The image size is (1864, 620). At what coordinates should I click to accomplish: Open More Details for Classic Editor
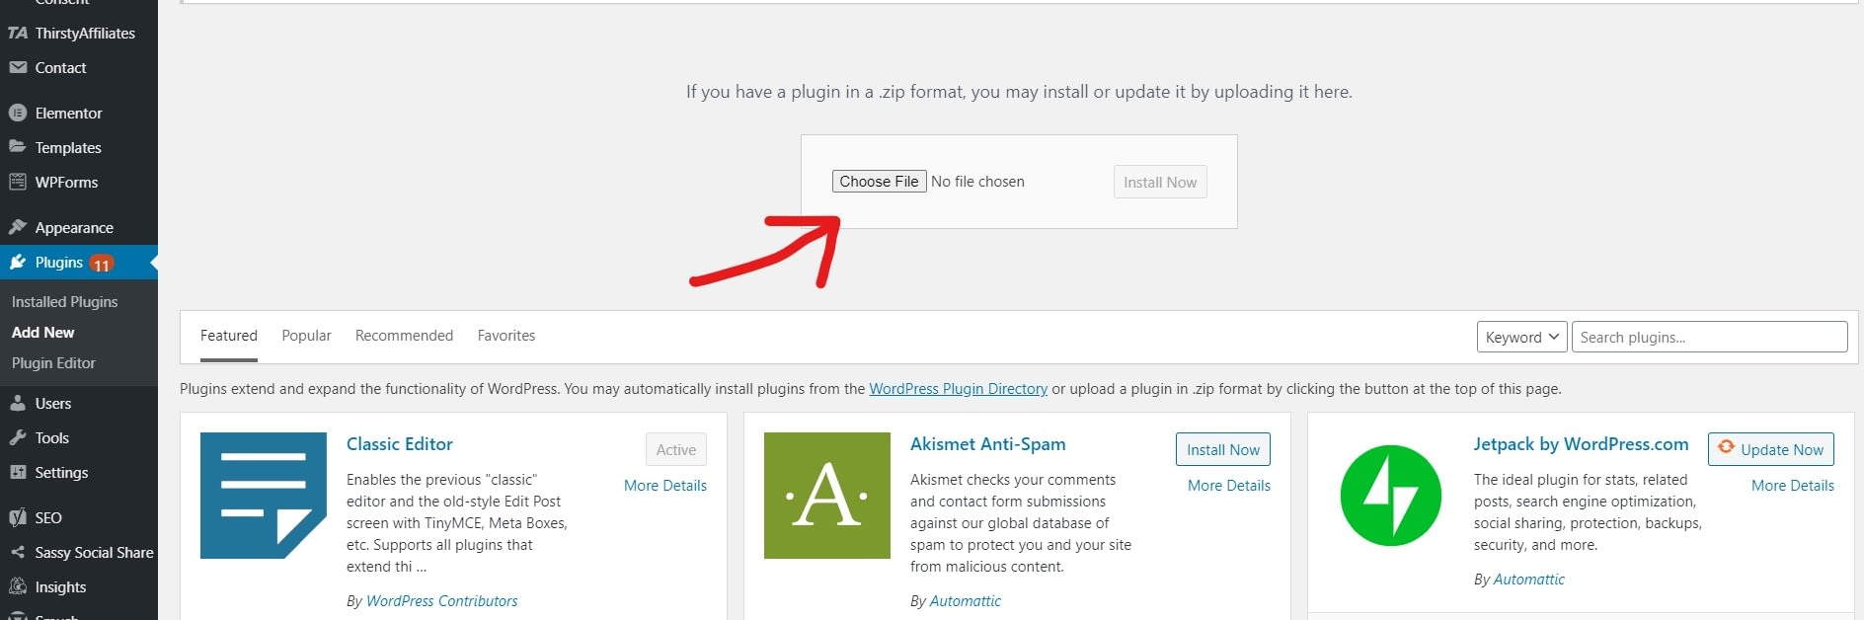665,486
